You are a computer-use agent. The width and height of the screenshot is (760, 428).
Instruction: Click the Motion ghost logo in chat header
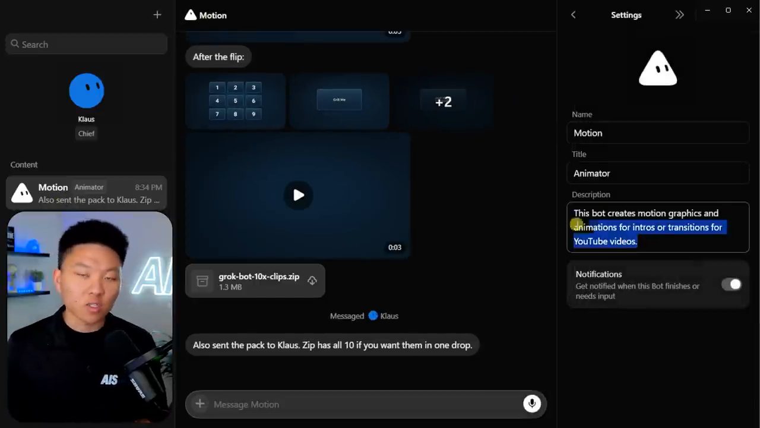pos(191,15)
